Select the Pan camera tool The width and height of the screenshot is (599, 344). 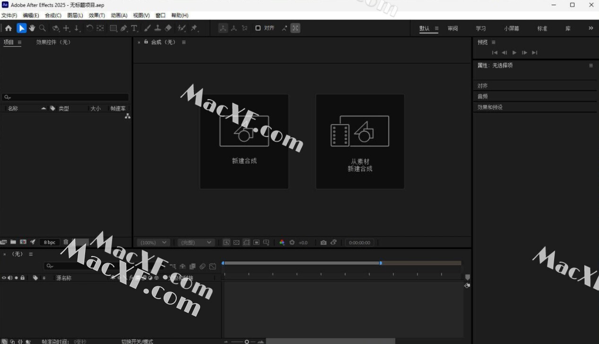[x=67, y=28]
